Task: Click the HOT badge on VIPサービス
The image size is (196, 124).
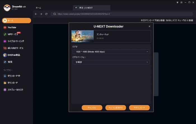Action: 19,33
